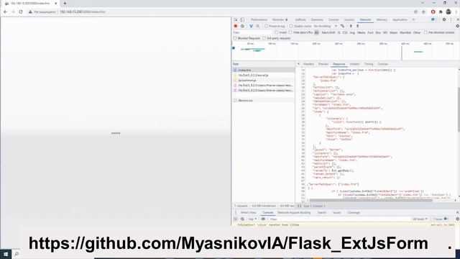Open network panel settings gear
The height and width of the screenshot is (259, 460).
[x=457, y=26]
